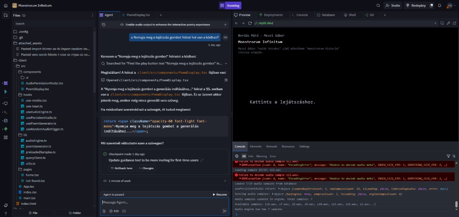View checkpoint Changes
Screen dimensions: 459x217
146,168
